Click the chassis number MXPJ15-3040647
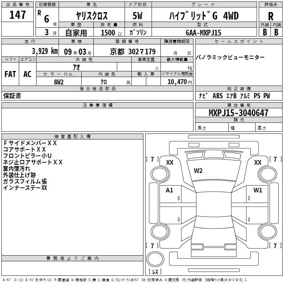This screenshot has width=284, height=284. (x=233, y=113)
